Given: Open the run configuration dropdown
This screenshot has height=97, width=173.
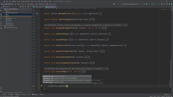Looking at the screenshot, I should [x=130, y=4].
